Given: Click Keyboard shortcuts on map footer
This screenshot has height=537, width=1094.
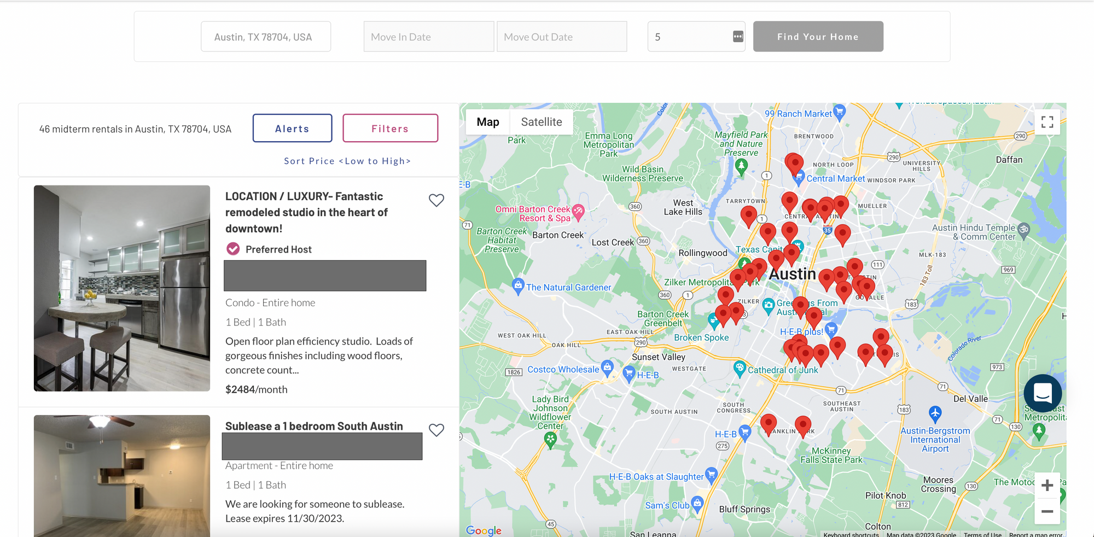Looking at the screenshot, I should click(x=851, y=534).
